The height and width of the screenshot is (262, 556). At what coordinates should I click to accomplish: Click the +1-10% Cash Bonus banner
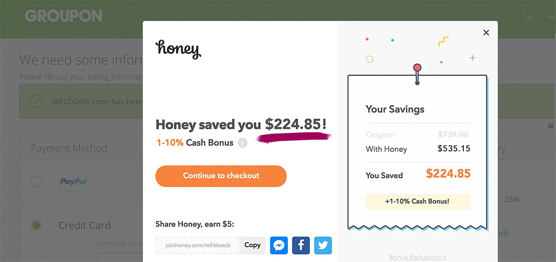[x=418, y=201]
